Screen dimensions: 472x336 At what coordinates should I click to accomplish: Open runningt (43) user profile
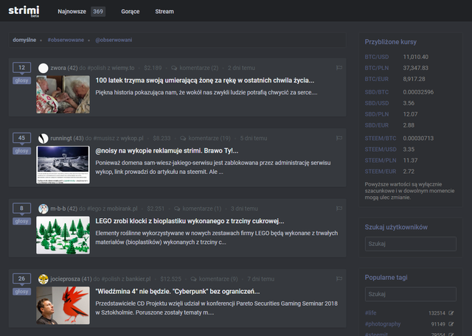point(67,139)
